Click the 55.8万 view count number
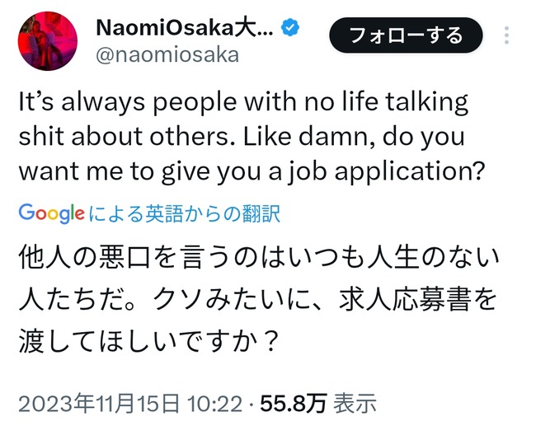This screenshot has height=421, width=536. pyautogui.click(x=294, y=403)
